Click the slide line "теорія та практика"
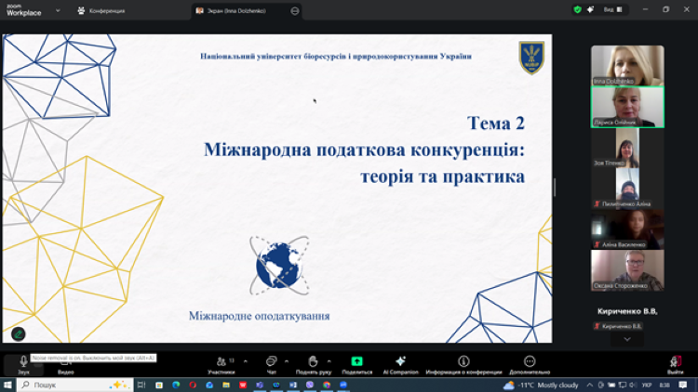This screenshot has height=392, width=698. click(x=442, y=176)
